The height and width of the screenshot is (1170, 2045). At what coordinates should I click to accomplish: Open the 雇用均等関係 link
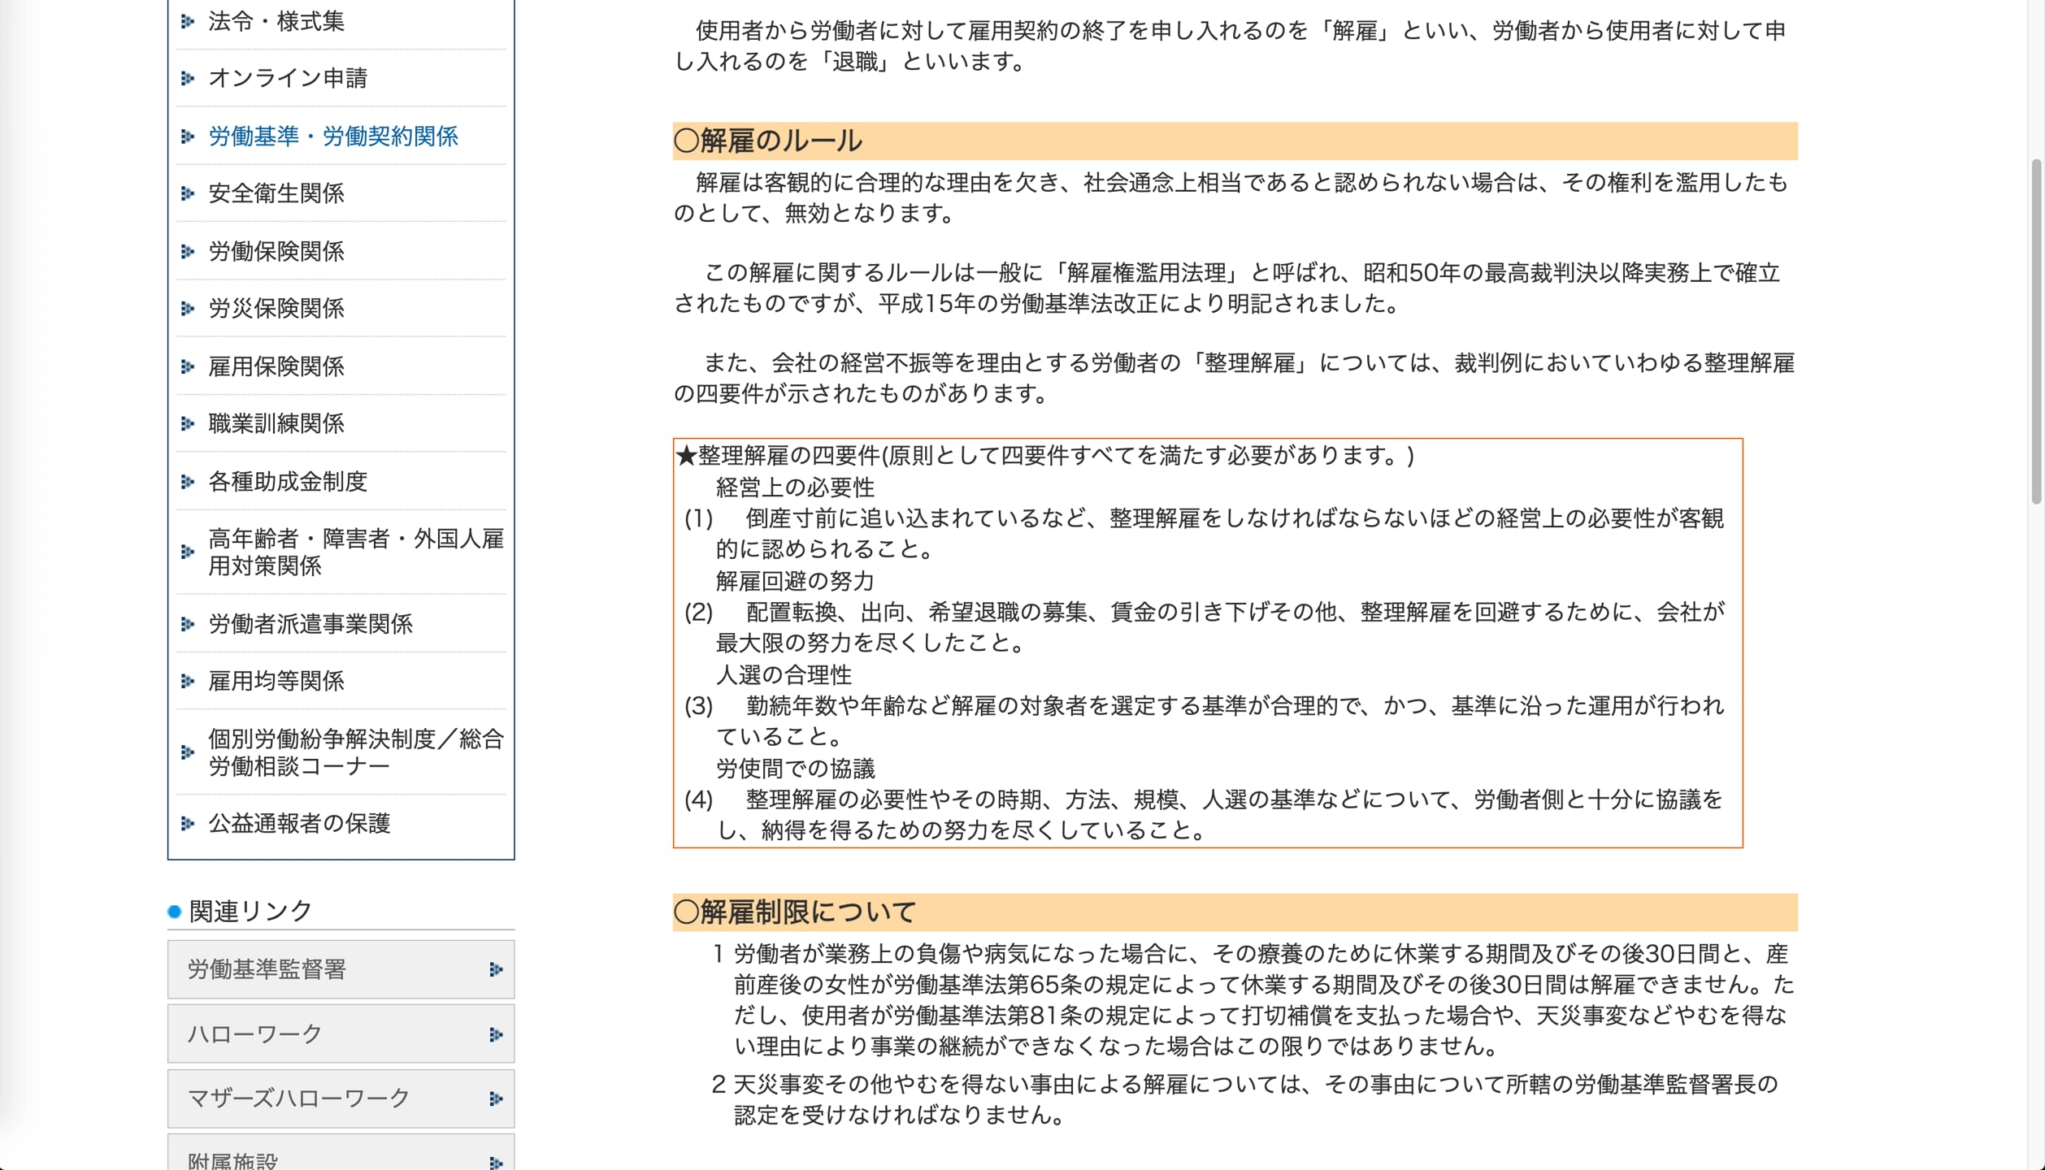[276, 682]
